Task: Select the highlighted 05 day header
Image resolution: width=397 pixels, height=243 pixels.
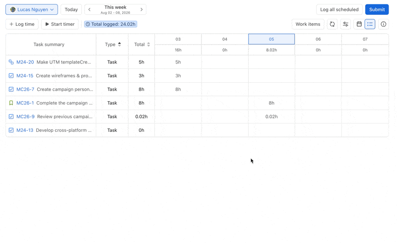Action: 271,39
